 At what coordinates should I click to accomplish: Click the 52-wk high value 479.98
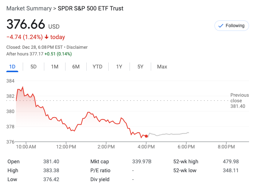[x=230, y=161]
